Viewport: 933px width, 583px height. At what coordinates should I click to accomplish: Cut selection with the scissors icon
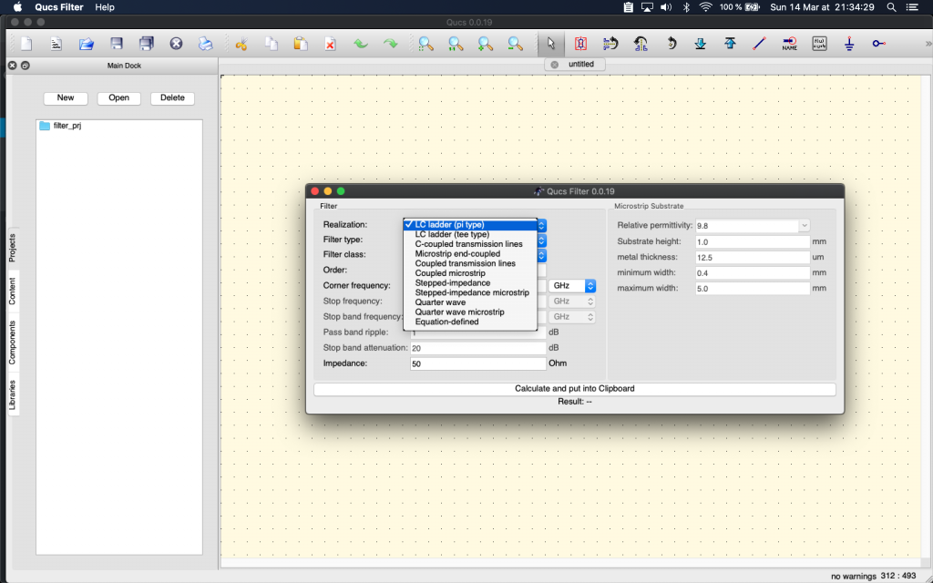(241, 44)
